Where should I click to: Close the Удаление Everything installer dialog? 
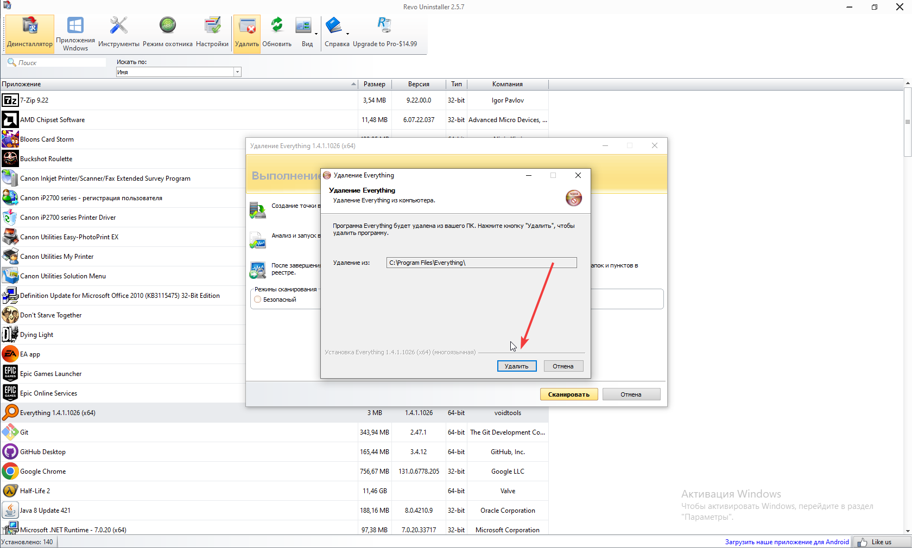[578, 175]
